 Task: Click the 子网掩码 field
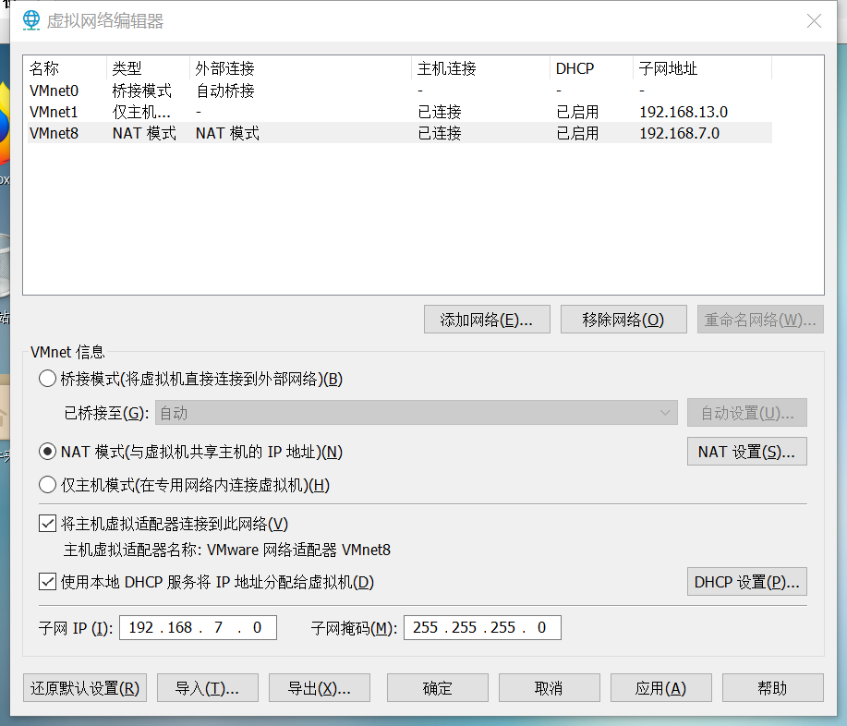tap(482, 628)
